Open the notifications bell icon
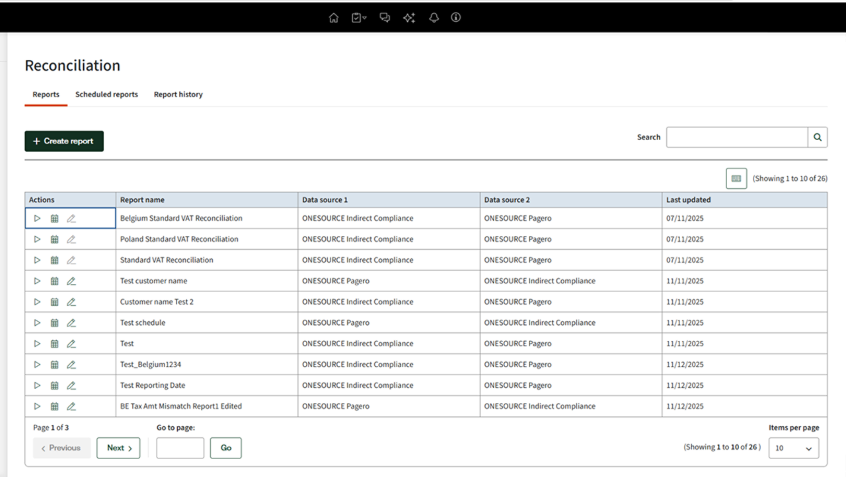The image size is (846, 477). tap(434, 18)
